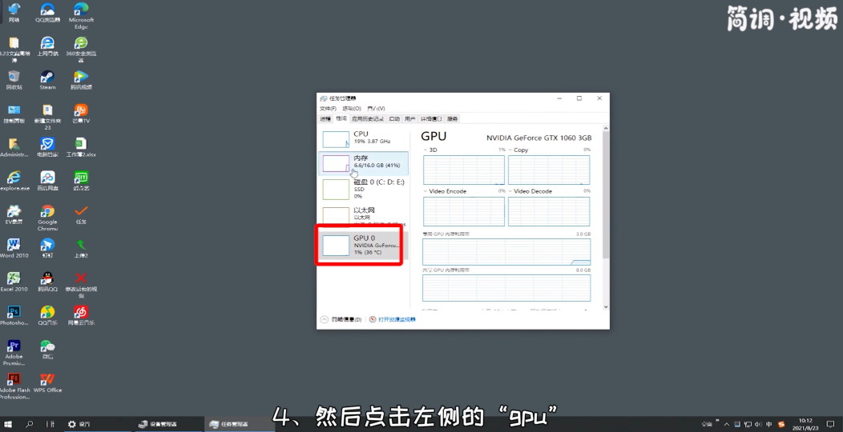Select the 百度网盘 desktop icon
The width and height of the screenshot is (843, 432).
point(47,181)
